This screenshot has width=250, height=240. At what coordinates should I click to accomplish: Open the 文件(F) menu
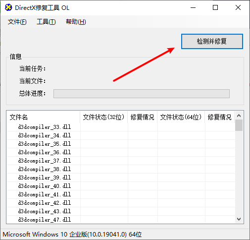click(x=17, y=22)
